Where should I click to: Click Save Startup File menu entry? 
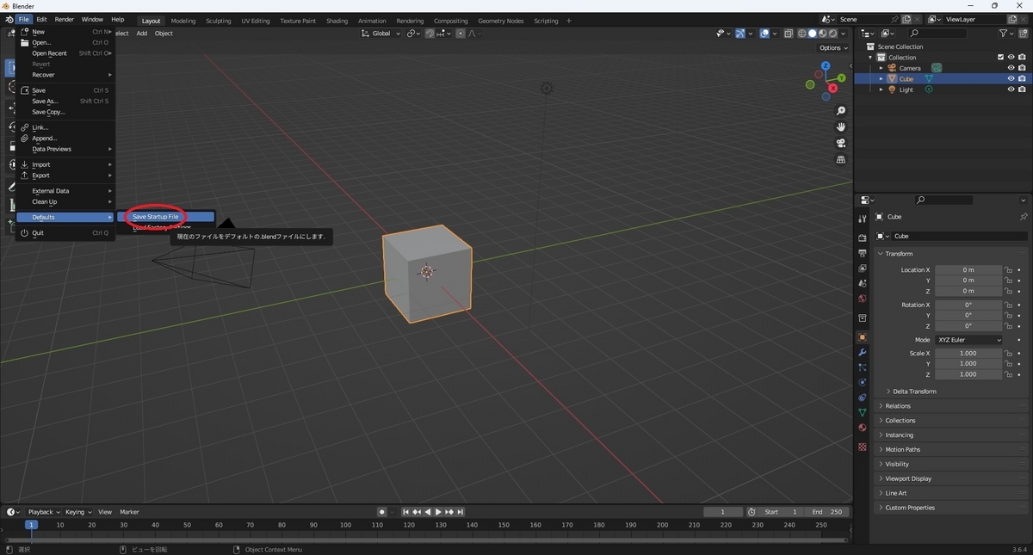155,216
